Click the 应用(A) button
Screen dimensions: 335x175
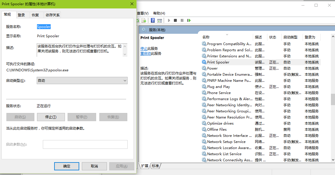pyautogui.click(x=122, y=166)
